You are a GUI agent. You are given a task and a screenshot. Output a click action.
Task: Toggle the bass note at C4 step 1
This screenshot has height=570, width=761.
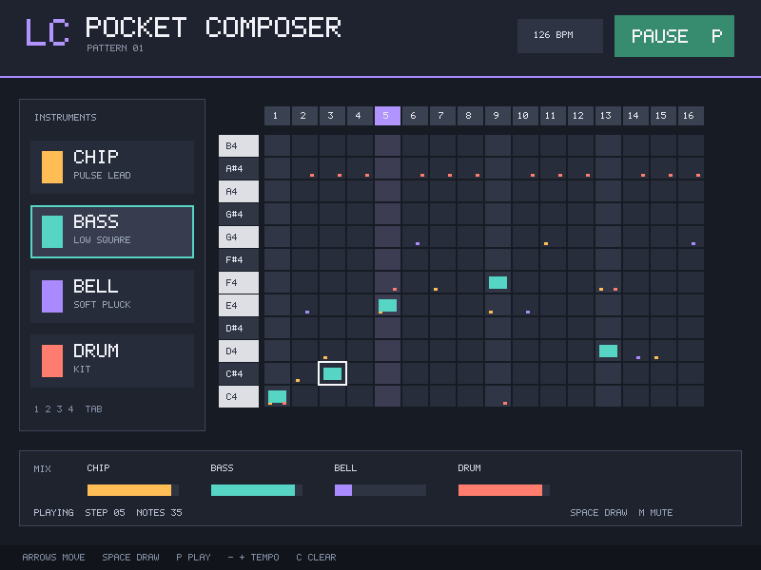277,396
